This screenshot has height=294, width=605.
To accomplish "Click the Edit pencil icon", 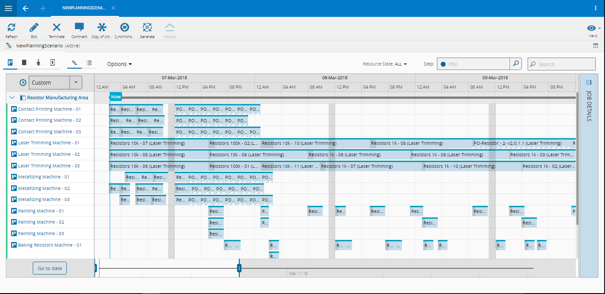I will point(34,28).
